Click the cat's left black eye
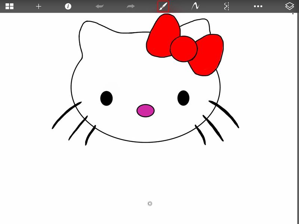Screen dimensions: 299x224 [x=107, y=98]
